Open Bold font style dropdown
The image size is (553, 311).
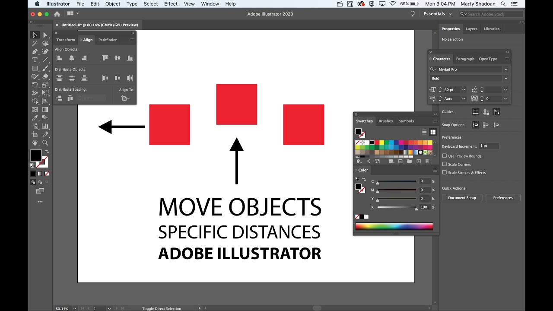505,78
